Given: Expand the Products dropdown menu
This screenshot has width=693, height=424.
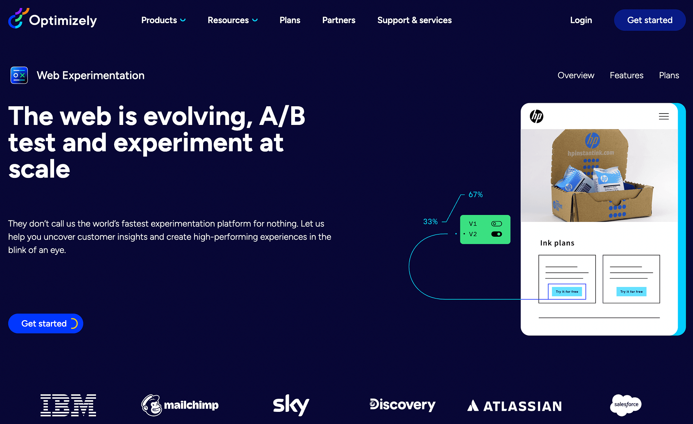Looking at the screenshot, I should point(163,20).
